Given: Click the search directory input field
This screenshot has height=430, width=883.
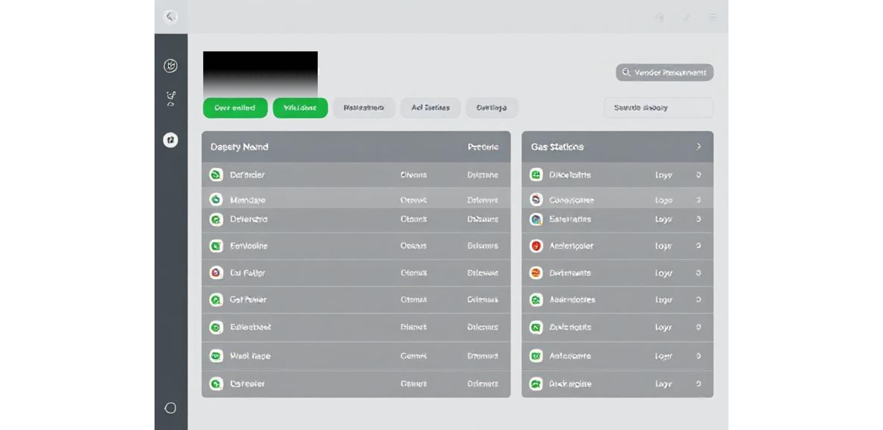Looking at the screenshot, I should click(658, 108).
